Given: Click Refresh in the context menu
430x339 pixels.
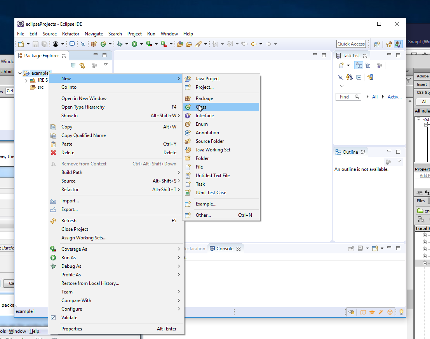Looking at the screenshot, I should point(116,221).
